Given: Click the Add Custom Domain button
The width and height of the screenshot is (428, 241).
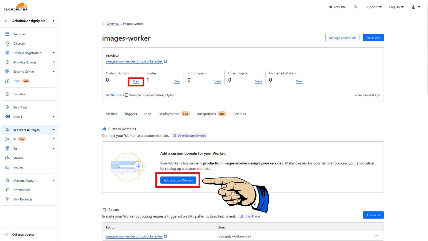Looking at the screenshot, I should pos(178,180).
